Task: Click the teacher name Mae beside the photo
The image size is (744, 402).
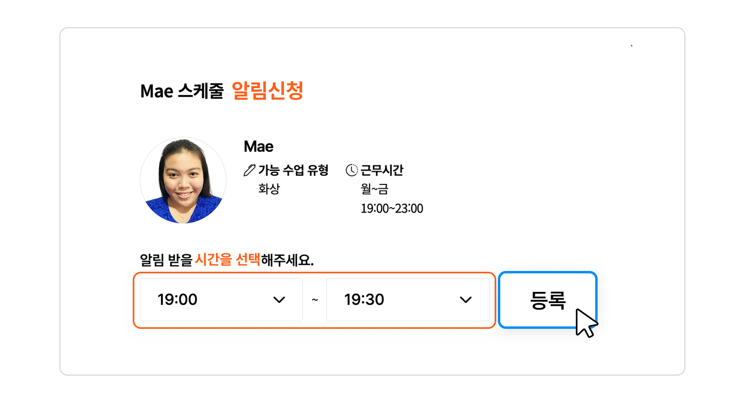Action: click(x=259, y=147)
